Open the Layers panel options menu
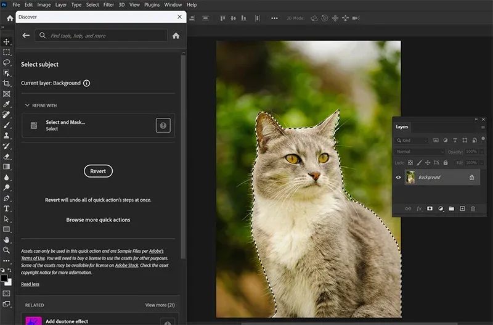This screenshot has height=325, width=493. point(483,127)
